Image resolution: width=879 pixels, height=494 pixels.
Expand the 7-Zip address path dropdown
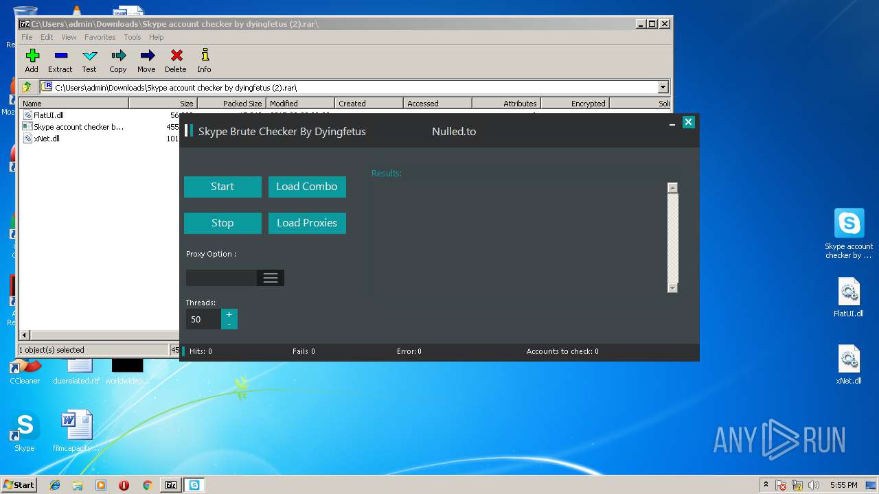663,87
